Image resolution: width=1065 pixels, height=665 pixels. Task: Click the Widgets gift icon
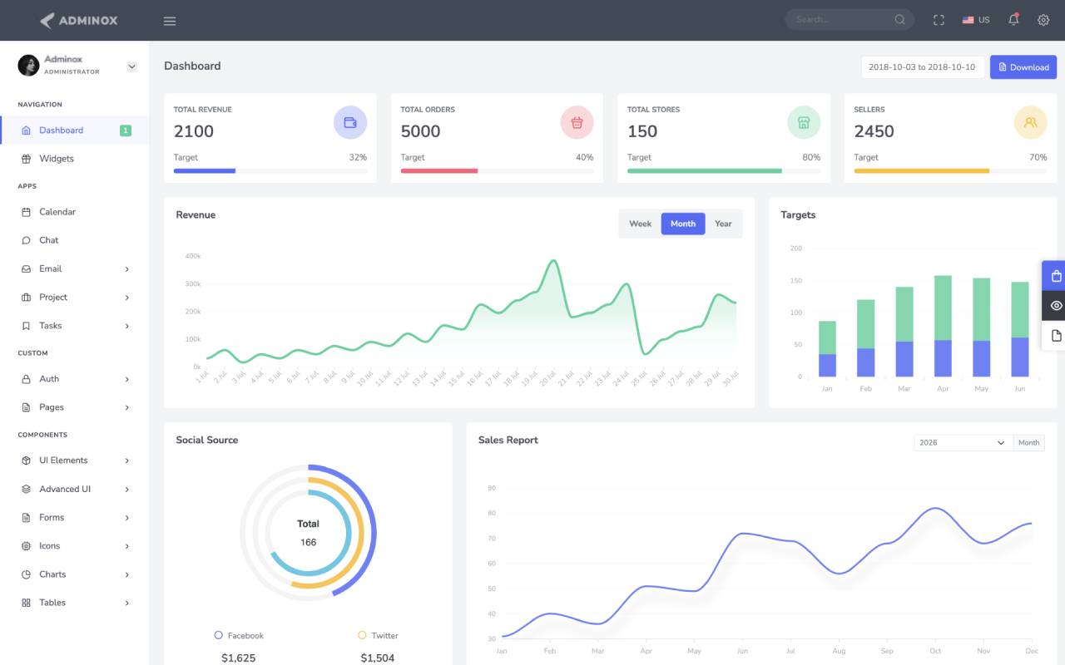(x=26, y=159)
